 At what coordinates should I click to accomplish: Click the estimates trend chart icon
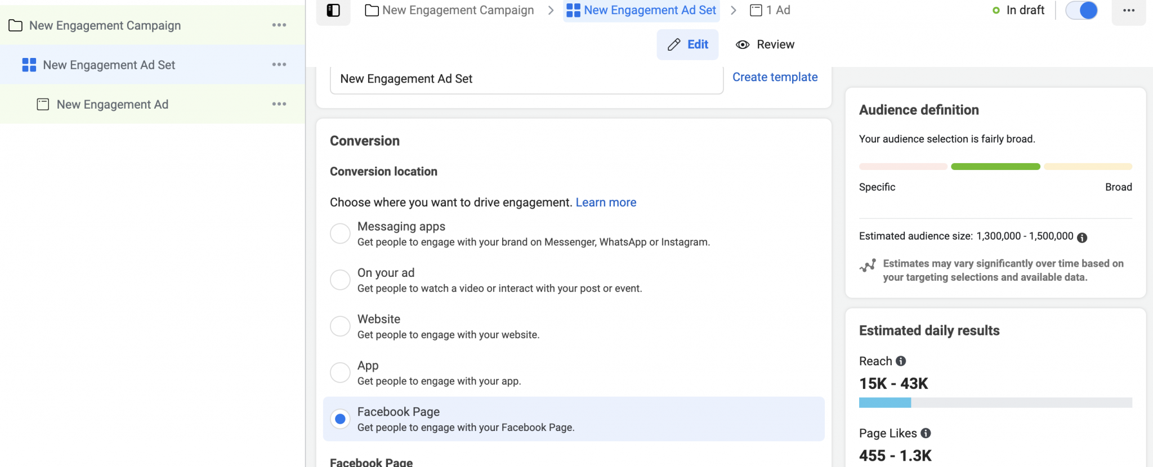868,265
